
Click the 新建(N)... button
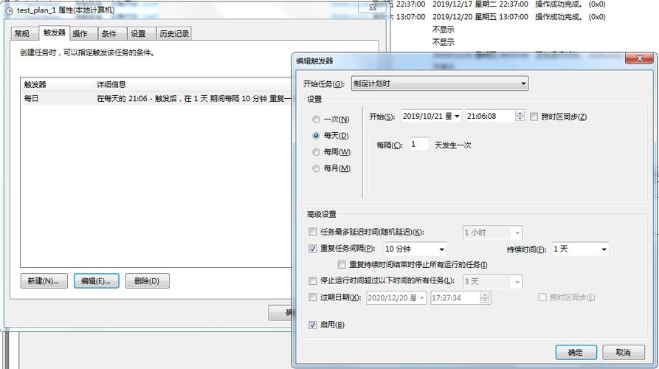pos(44,281)
